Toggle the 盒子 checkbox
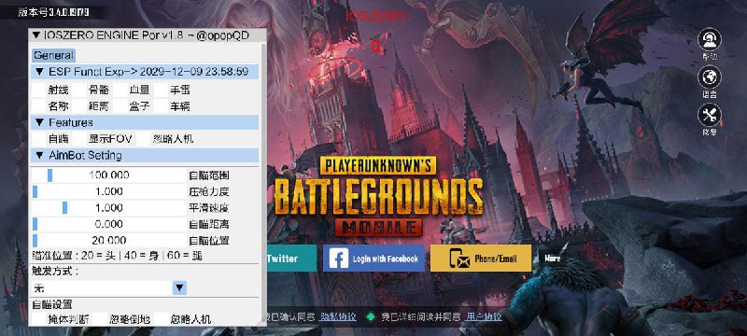The image size is (747, 336). pyautogui.click(x=120, y=106)
